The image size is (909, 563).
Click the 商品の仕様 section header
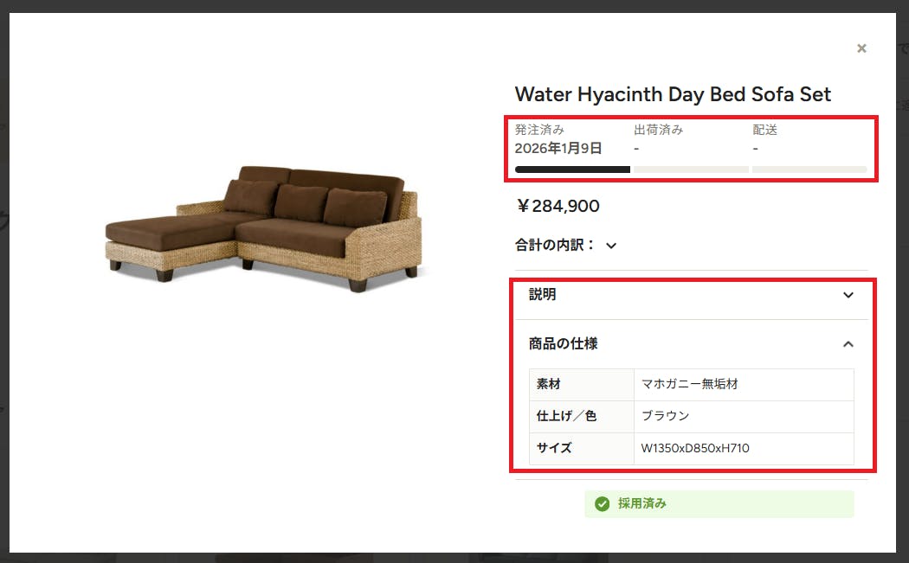click(692, 344)
